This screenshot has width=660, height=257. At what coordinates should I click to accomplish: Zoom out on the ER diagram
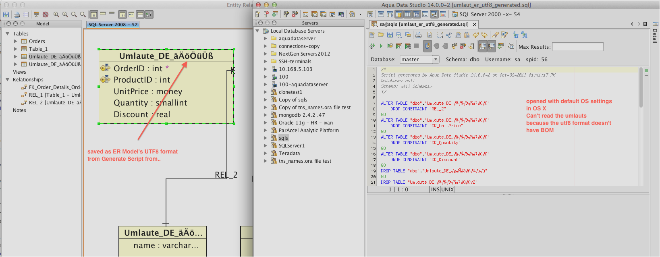point(74,15)
